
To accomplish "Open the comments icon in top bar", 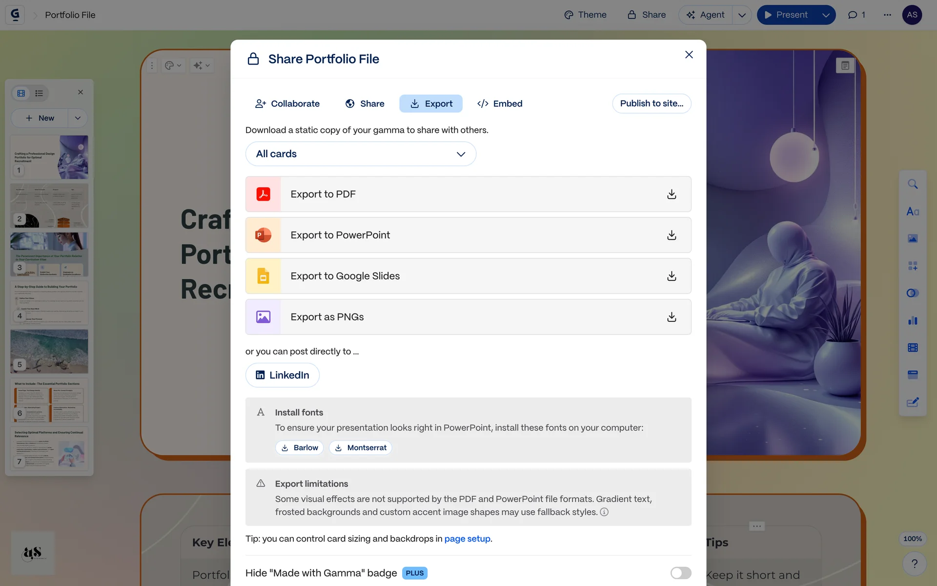I will (856, 15).
